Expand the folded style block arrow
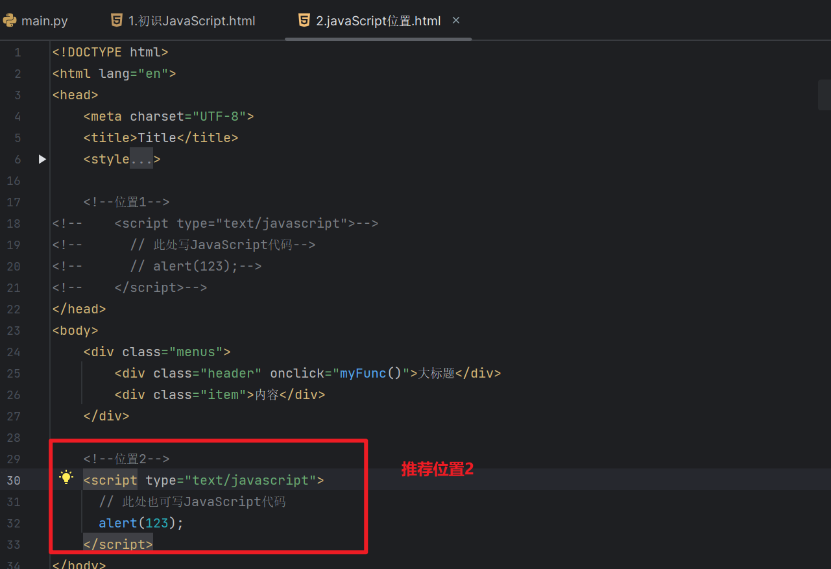The width and height of the screenshot is (831, 569). tap(42, 159)
